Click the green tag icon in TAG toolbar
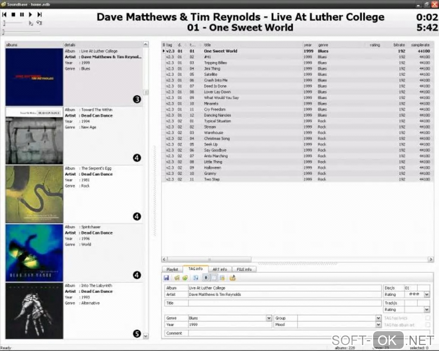Viewport: 439px width, 351px height. tap(185, 278)
